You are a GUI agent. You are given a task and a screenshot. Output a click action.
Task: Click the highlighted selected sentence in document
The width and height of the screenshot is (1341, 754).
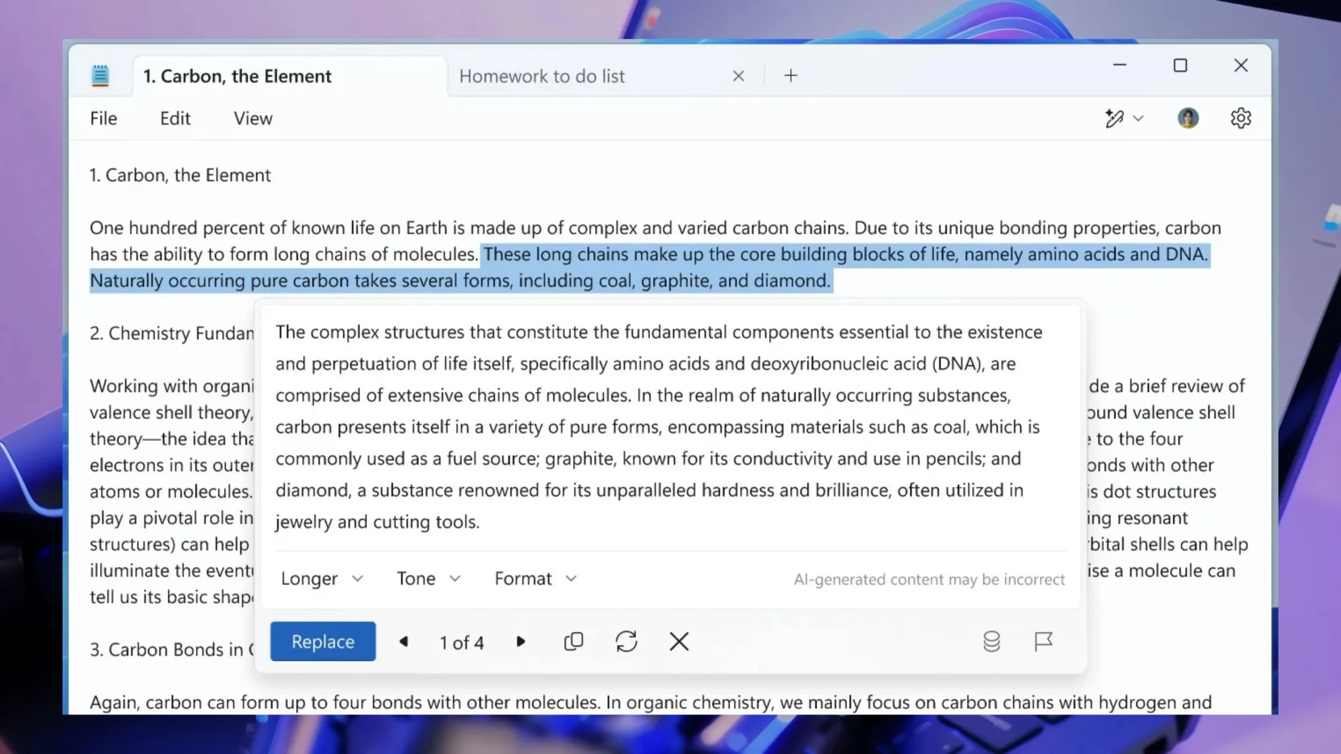click(x=650, y=268)
